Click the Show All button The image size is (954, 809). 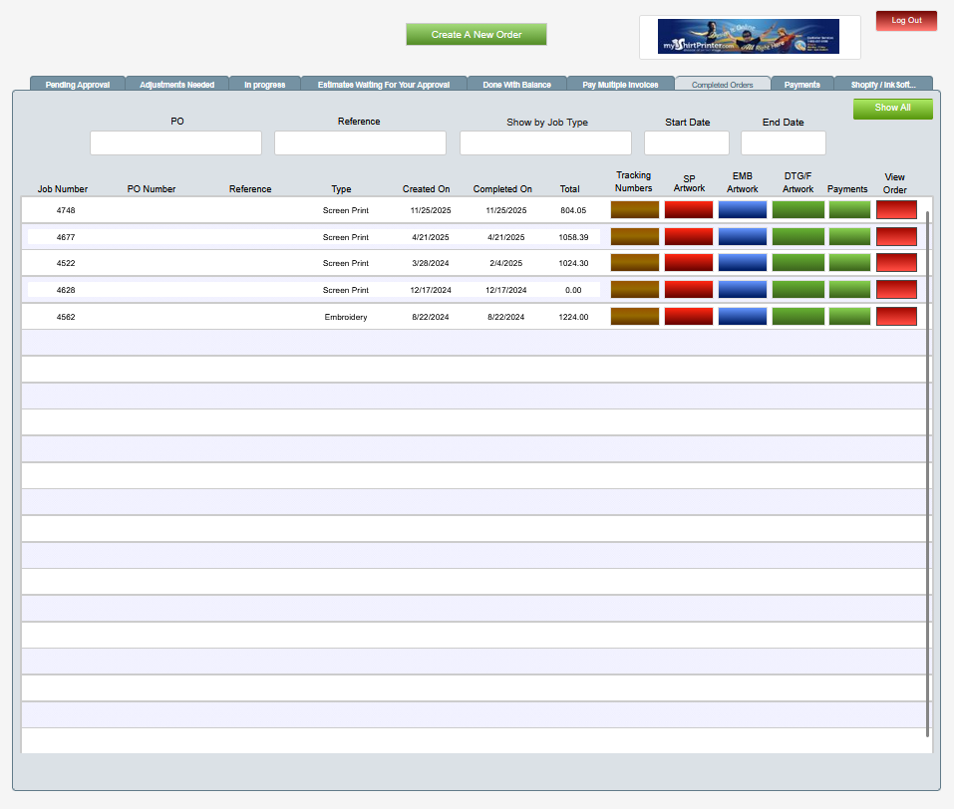[x=892, y=109]
